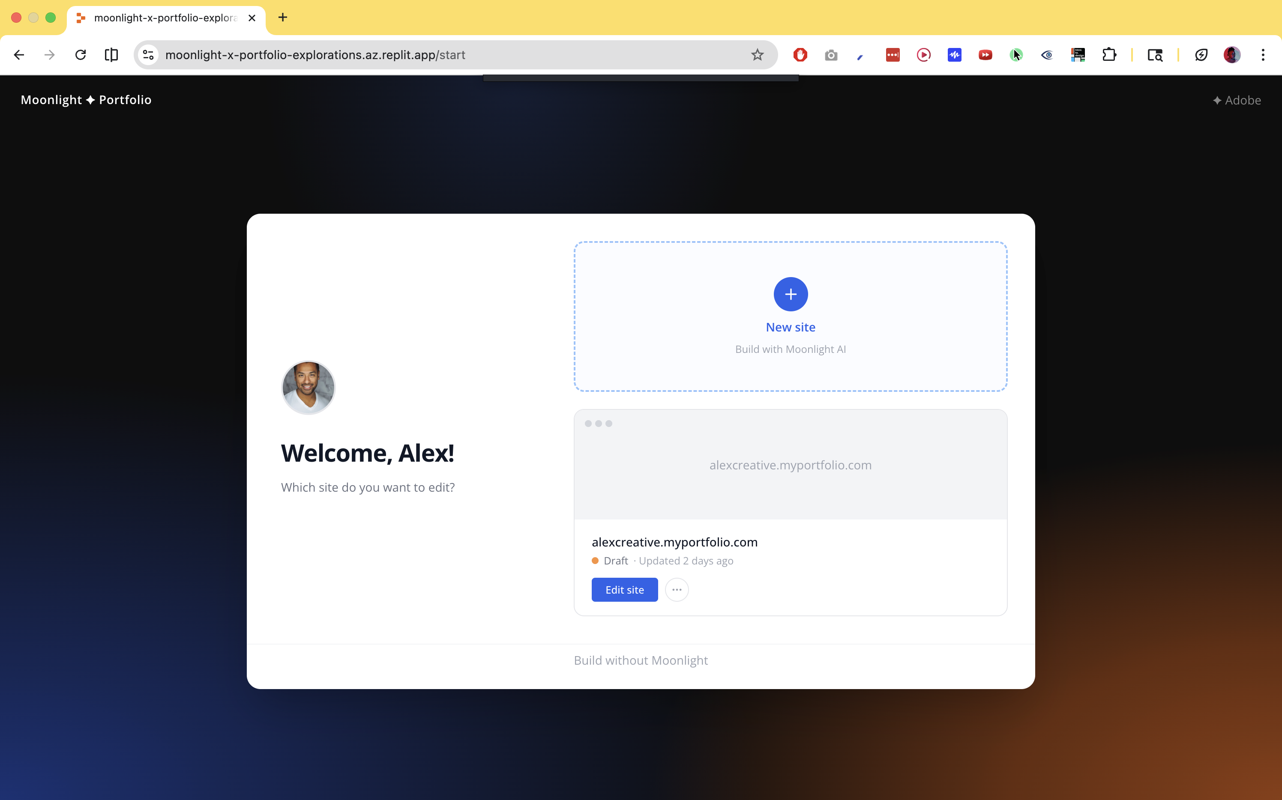Click the camera screenshot extension icon
This screenshot has width=1282, height=800.
[x=831, y=55]
